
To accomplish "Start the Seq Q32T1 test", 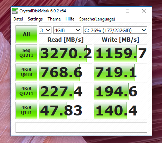I will (26, 53).
